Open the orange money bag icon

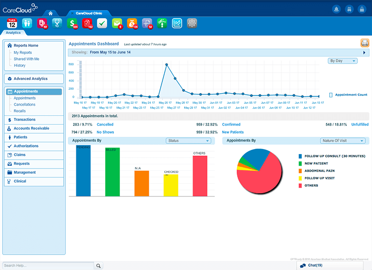click(132, 23)
